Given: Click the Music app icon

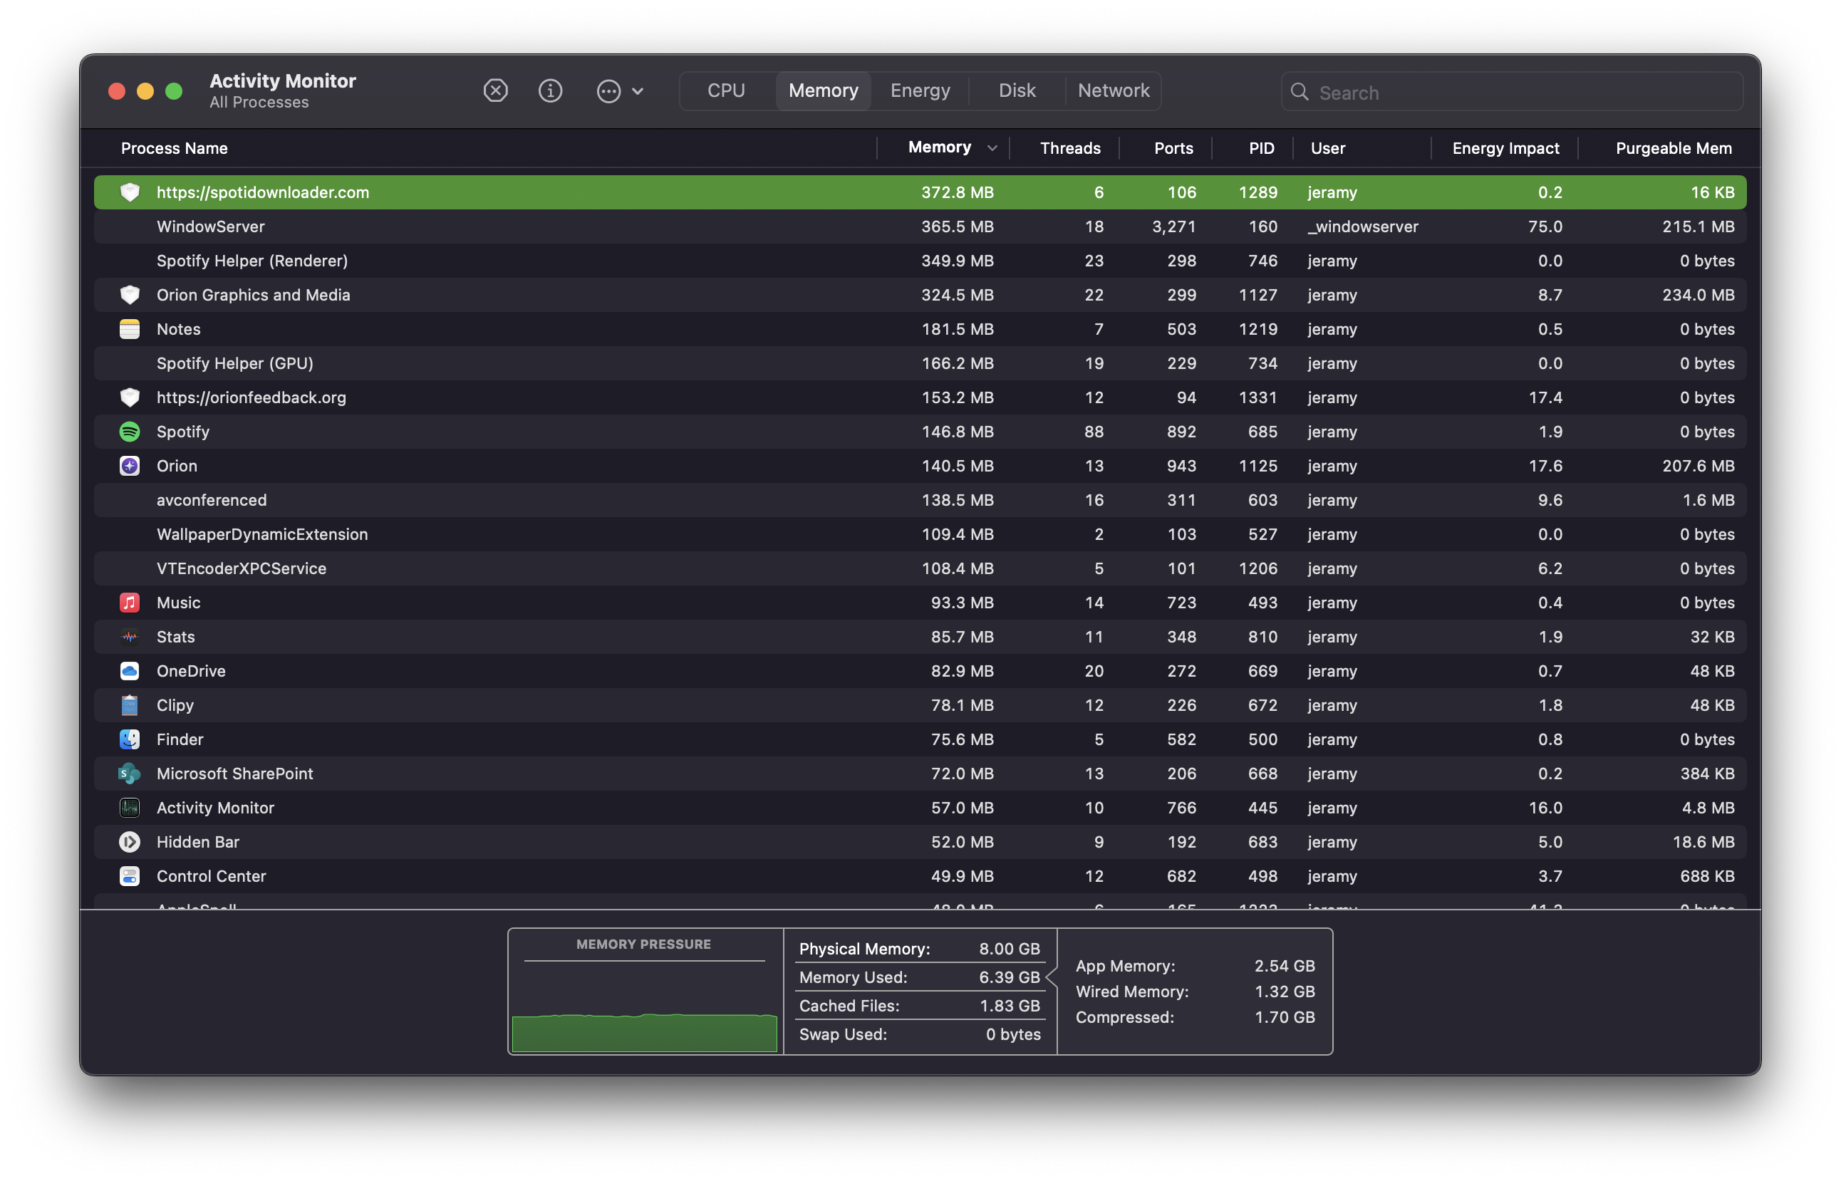Looking at the screenshot, I should 130,603.
